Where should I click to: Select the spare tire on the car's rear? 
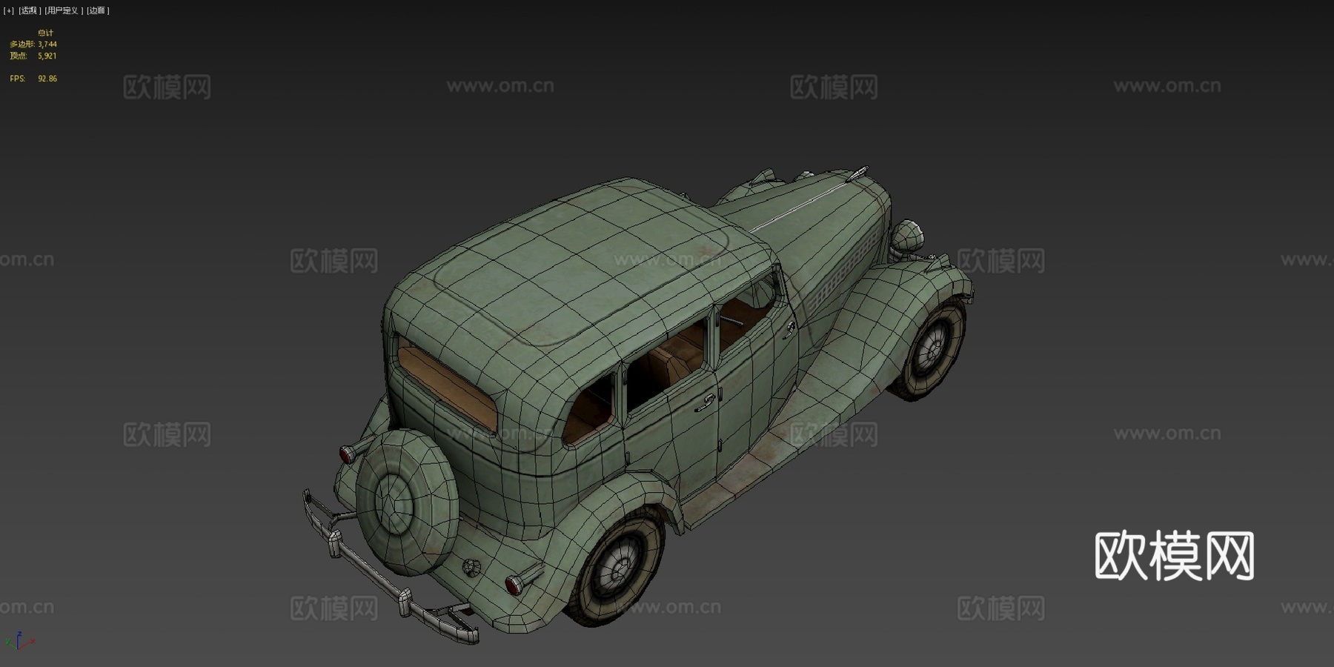click(407, 502)
